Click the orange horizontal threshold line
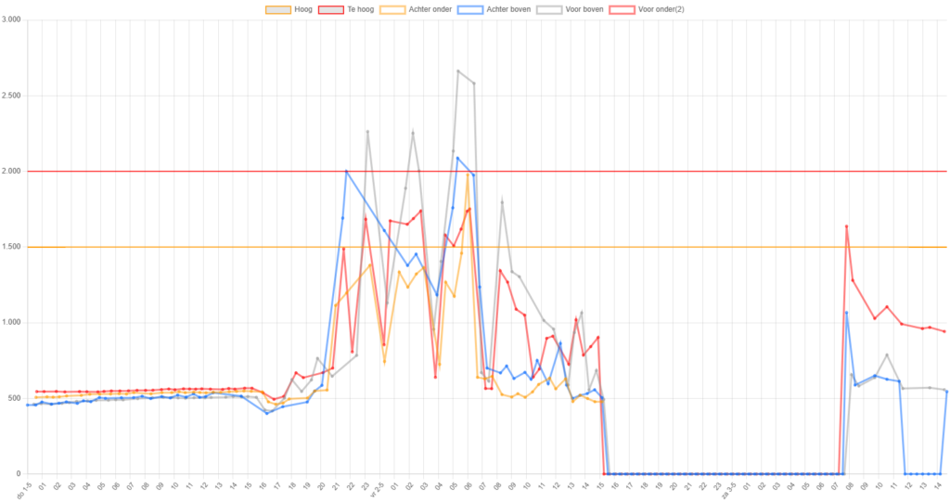This screenshot has width=950, height=503. point(186,247)
